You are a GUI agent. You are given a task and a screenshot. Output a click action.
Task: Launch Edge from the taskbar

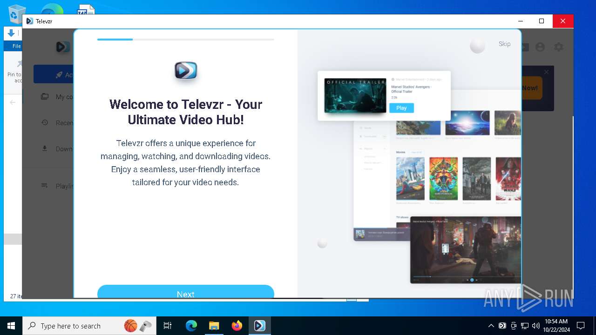(x=191, y=326)
